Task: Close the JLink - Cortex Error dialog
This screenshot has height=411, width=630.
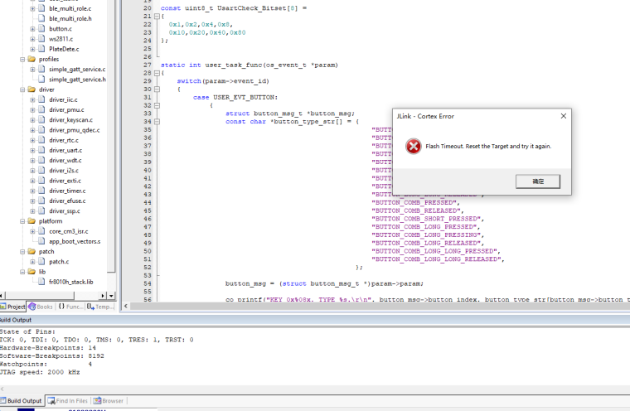Action: (x=564, y=116)
